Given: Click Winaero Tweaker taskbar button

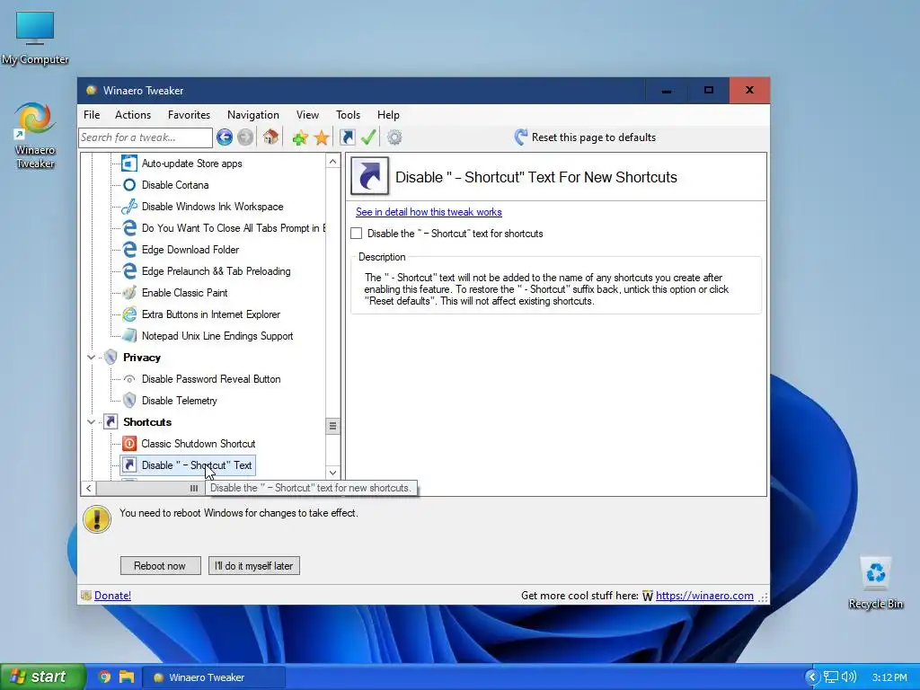Looking at the screenshot, I should [214, 677].
